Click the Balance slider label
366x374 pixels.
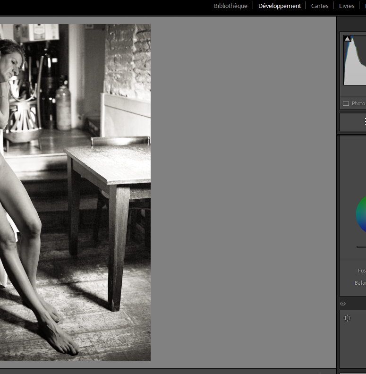360,283
